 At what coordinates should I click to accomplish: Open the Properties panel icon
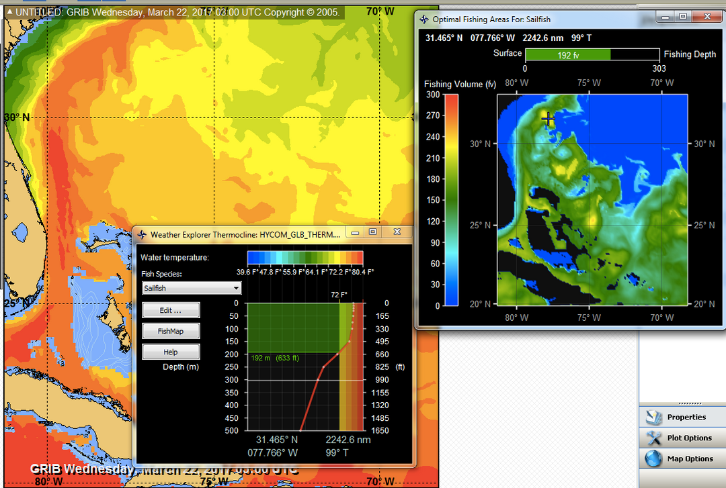(x=654, y=418)
